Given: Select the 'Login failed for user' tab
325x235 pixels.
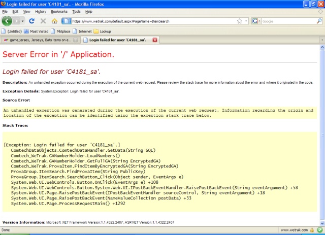Looking at the screenshot, I should (x=117, y=40).
